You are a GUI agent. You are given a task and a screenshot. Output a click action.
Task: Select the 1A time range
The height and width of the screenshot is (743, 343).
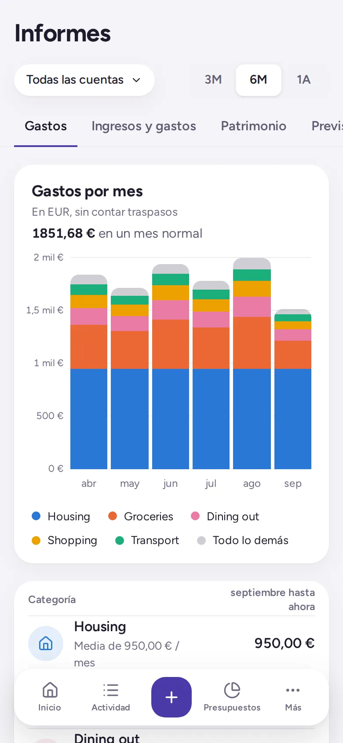point(304,80)
